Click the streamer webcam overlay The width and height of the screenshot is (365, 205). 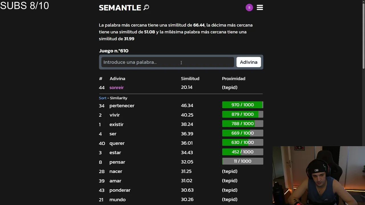tap(319, 175)
